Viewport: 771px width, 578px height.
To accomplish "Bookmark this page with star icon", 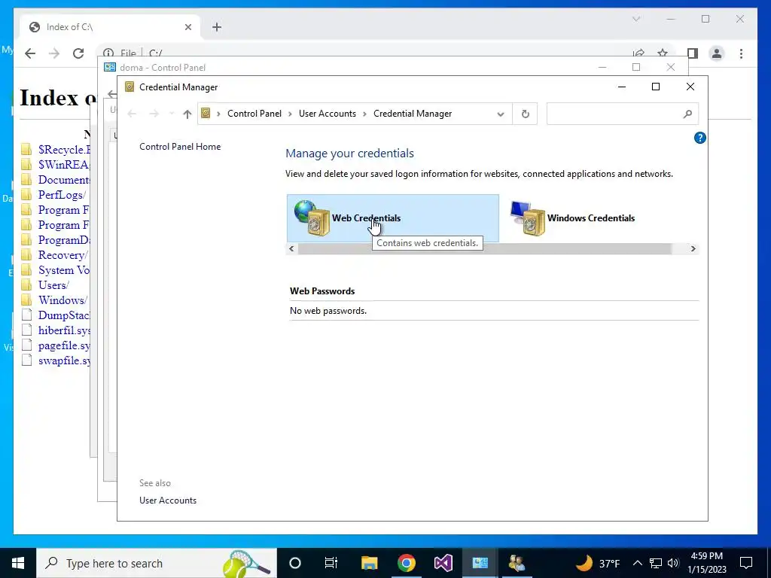I will pos(663,53).
